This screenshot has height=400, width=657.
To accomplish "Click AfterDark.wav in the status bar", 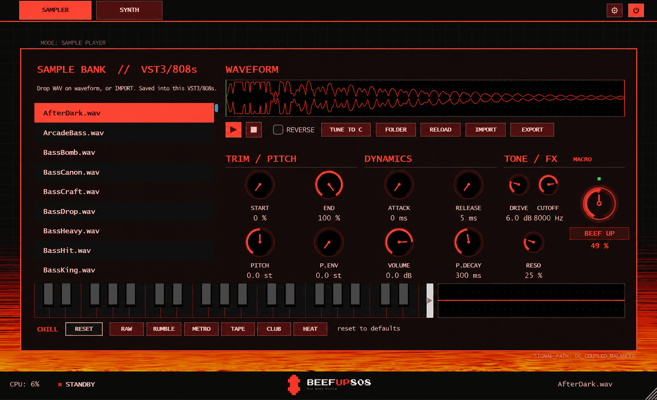I will tap(585, 384).
